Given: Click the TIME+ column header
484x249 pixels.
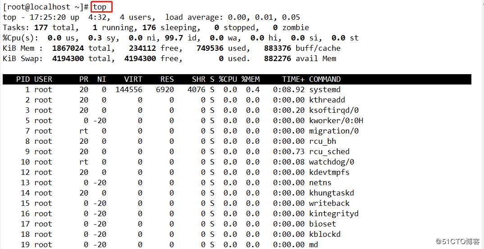Looking at the screenshot, I should pyautogui.click(x=293, y=79).
